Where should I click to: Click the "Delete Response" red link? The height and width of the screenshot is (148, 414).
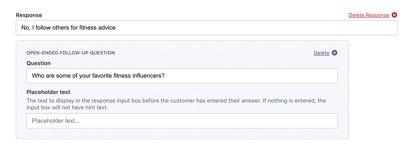click(368, 15)
